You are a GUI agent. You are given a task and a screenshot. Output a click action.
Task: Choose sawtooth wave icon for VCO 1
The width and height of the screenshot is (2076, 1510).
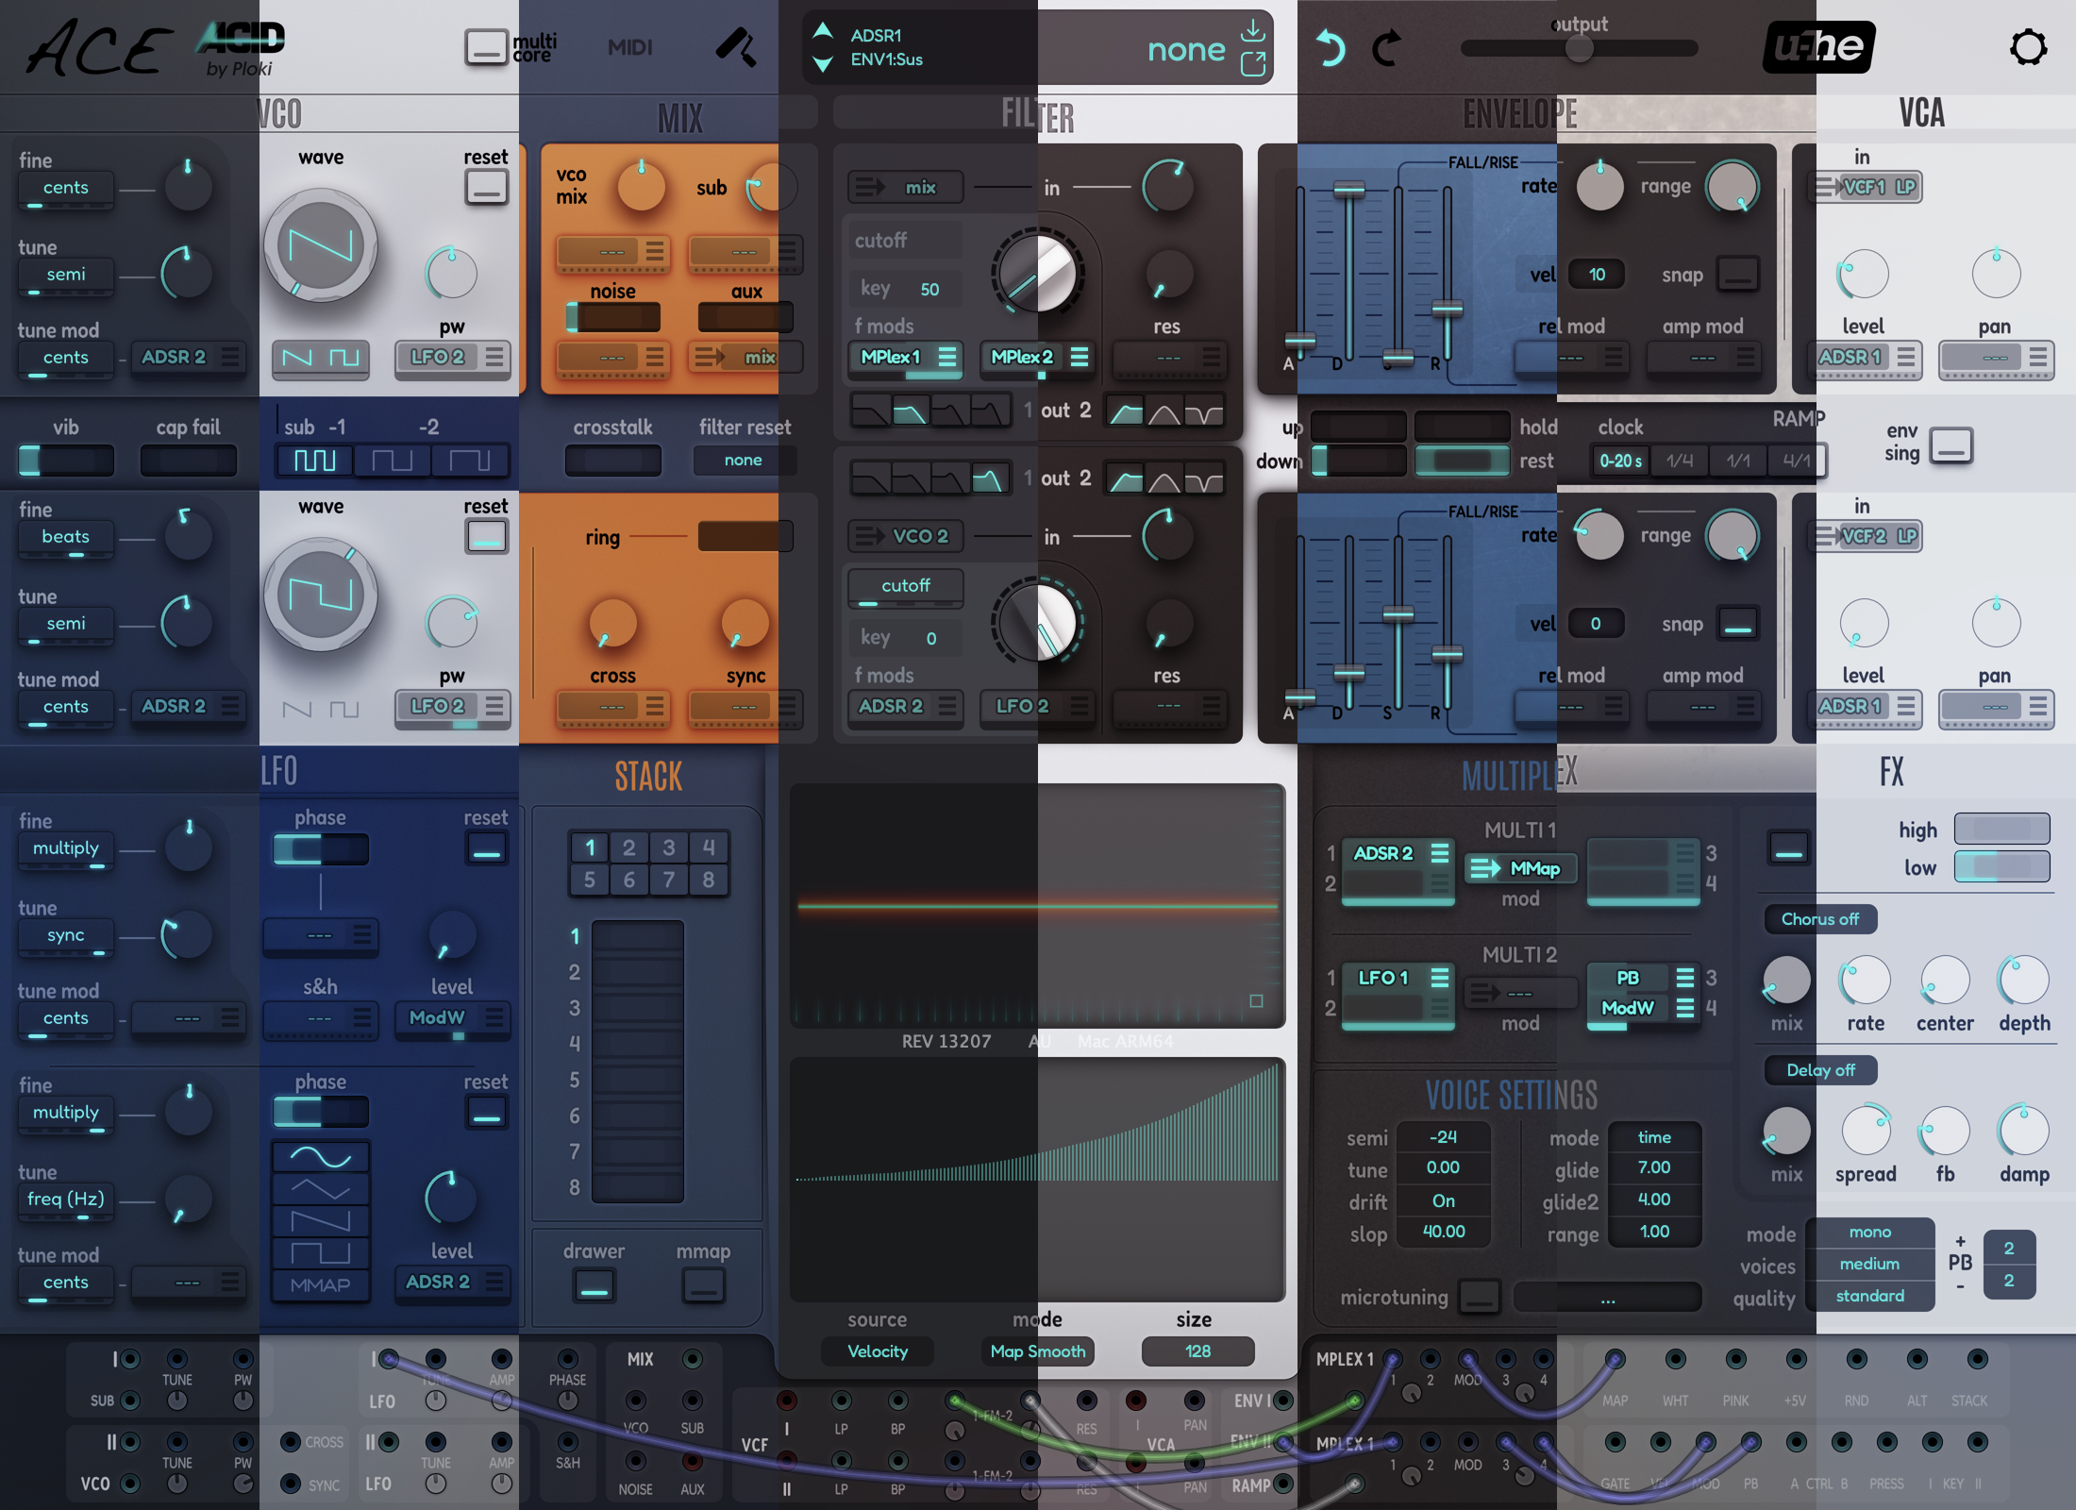tap(297, 358)
